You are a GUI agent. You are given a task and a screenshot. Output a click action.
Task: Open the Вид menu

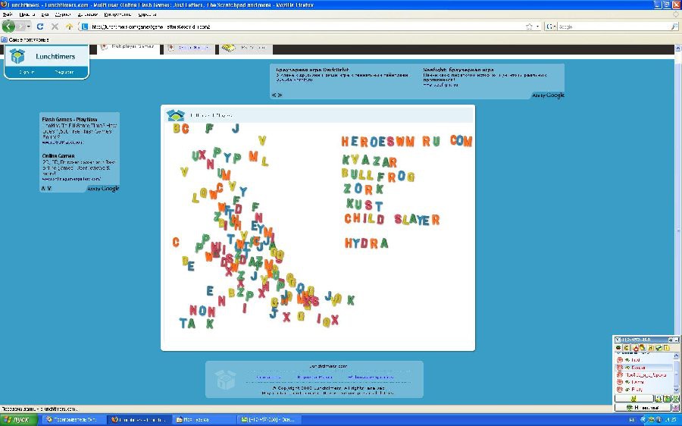[x=45, y=14]
